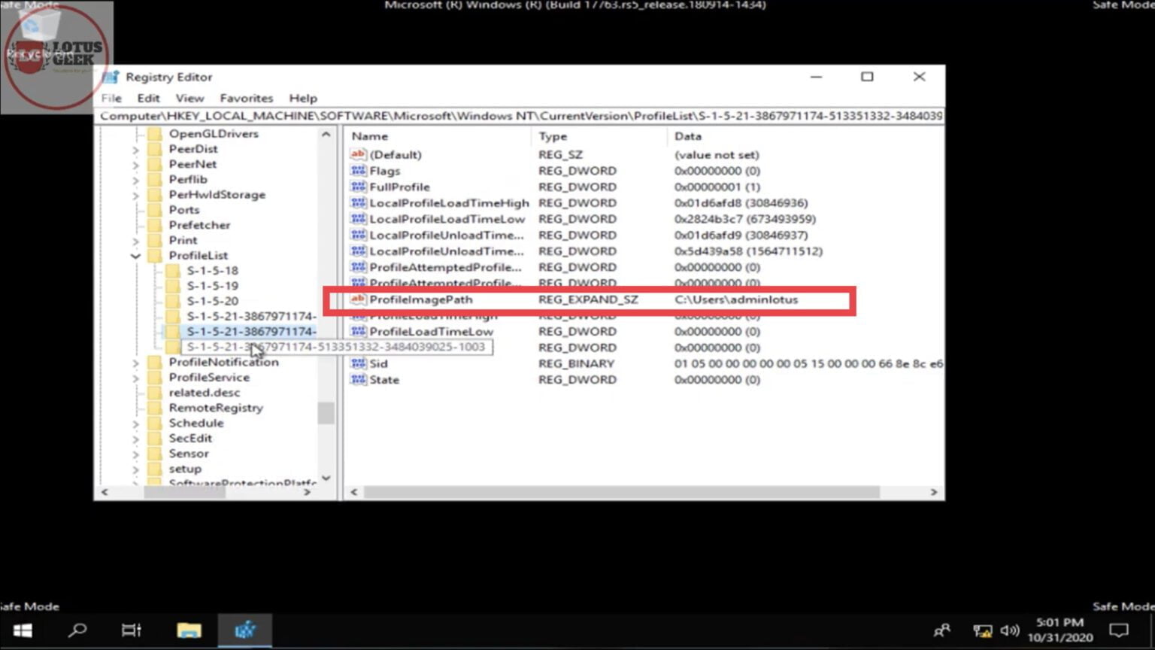
Task: Select the S-1-5-18 profile key
Action: point(212,270)
